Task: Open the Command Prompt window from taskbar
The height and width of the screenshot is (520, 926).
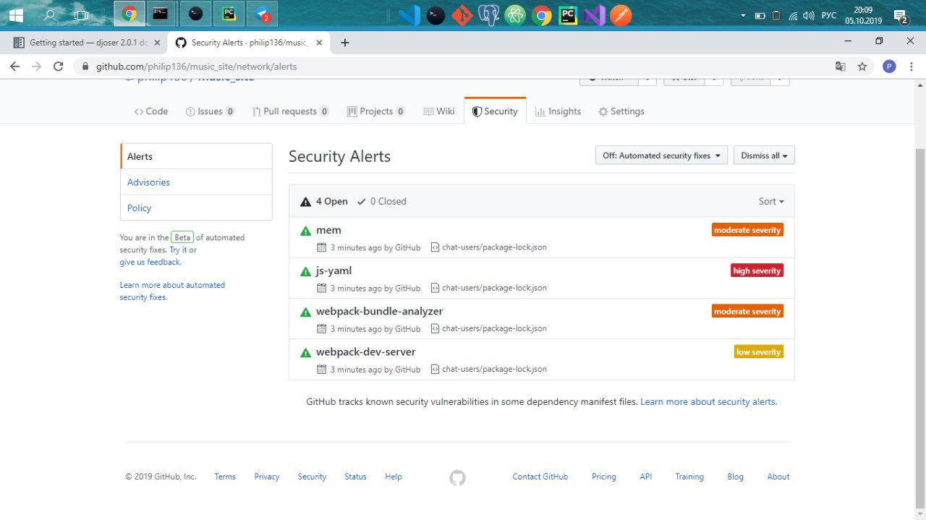Action: 161,14
